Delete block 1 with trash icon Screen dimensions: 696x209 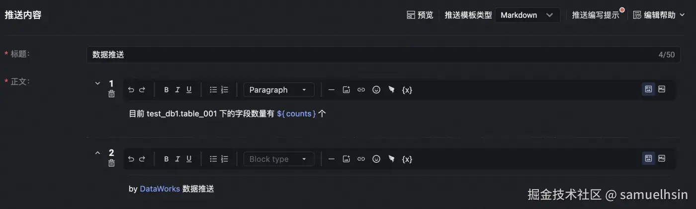pyautogui.click(x=111, y=94)
